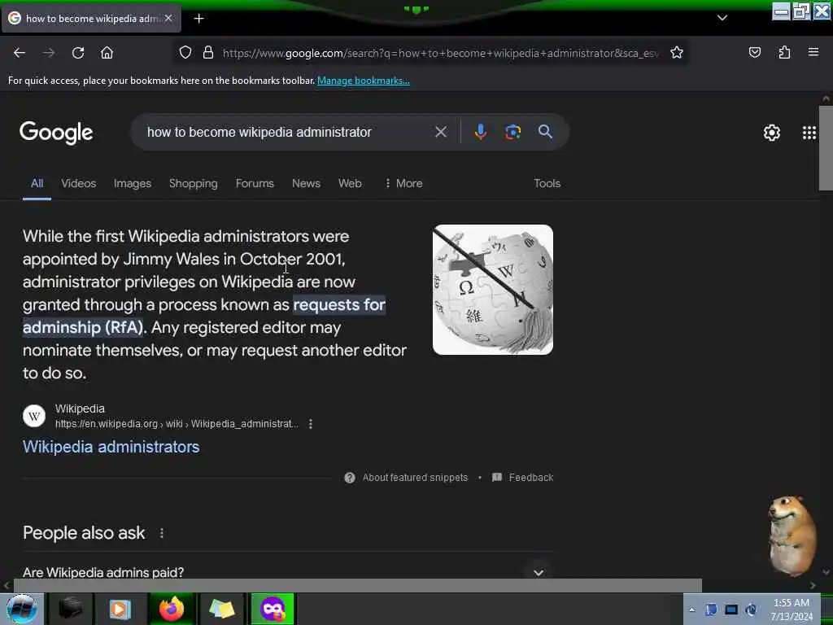Click the Wikipedia favicon on the result
The image size is (833, 625).
point(34,416)
